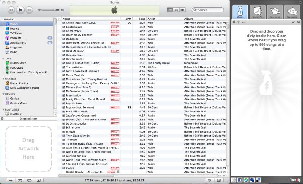Toggle repeat playback
Screen dimensions: 303x184
[30, 180]
